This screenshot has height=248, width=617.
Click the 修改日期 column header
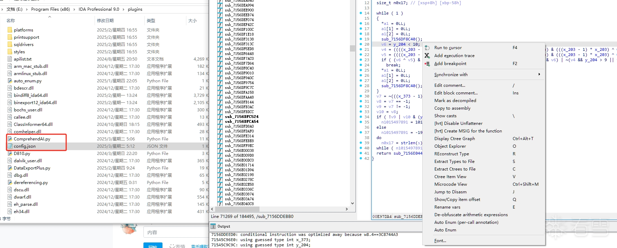click(x=105, y=21)
